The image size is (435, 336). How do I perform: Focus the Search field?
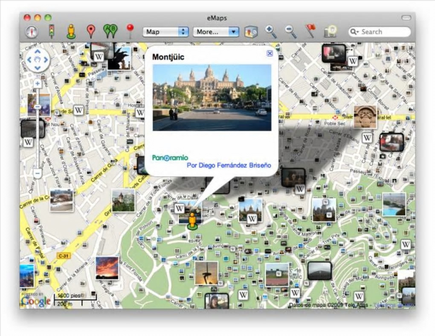(x=379, y=32)
